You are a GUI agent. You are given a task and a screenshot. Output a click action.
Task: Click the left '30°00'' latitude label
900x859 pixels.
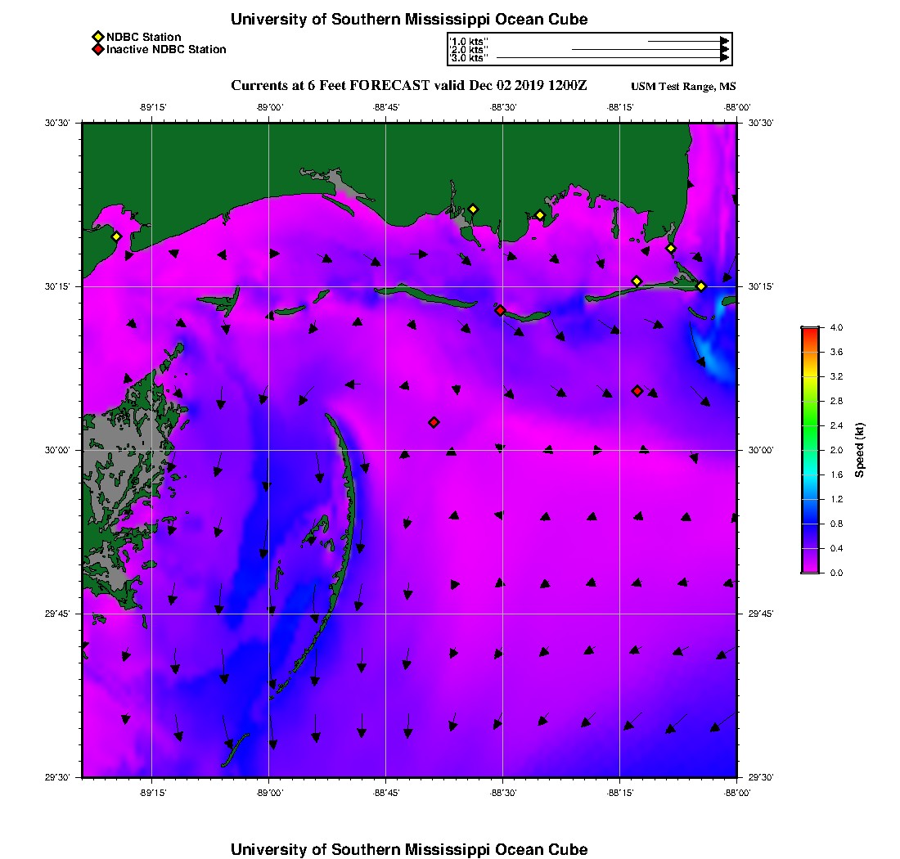[x=57, y=450]
